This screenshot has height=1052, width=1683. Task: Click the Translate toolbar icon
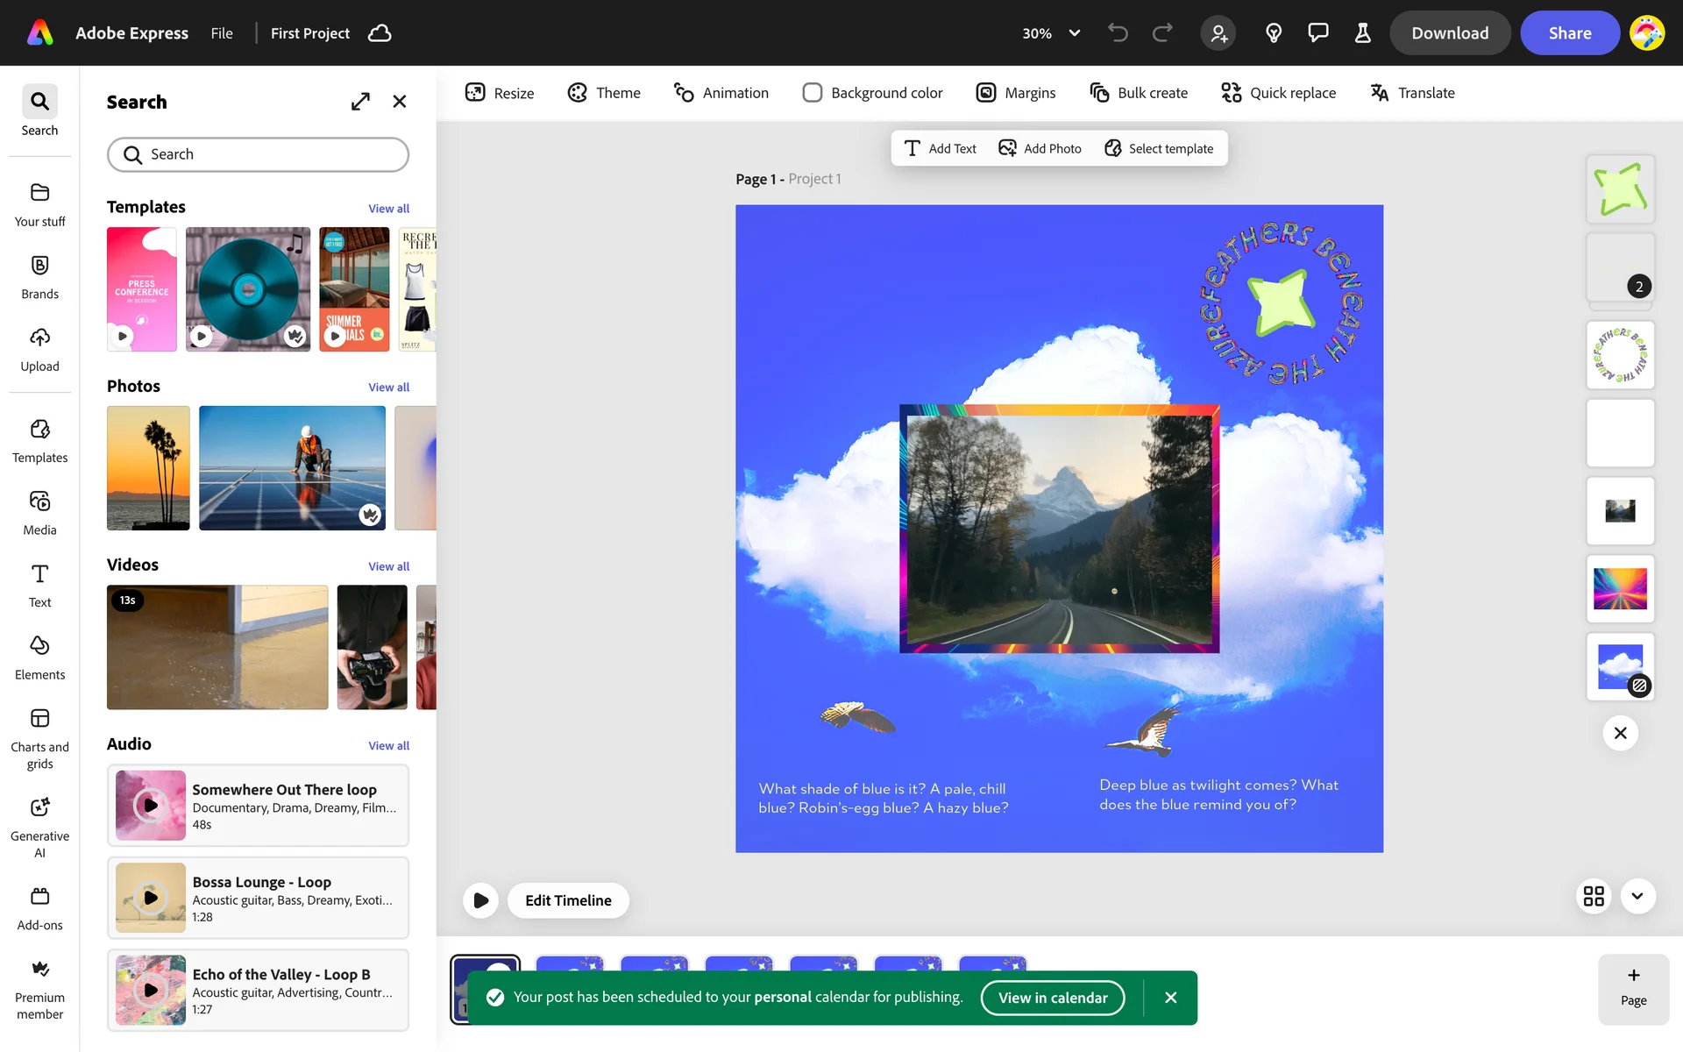1380,93
